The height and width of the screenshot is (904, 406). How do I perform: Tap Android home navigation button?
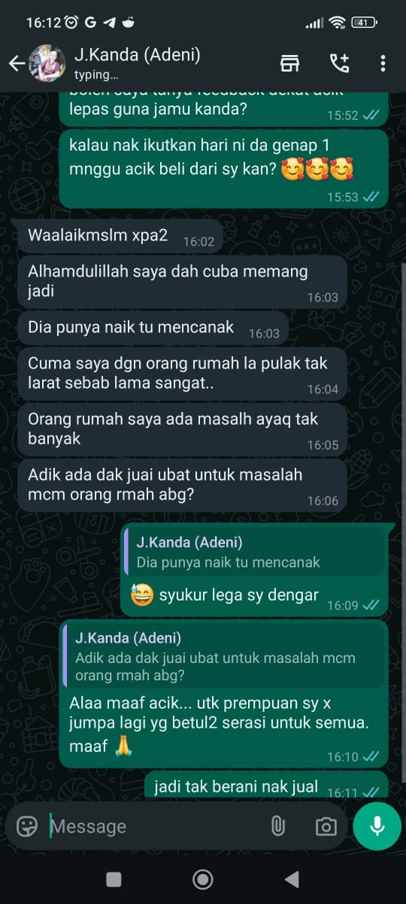coord(203,879)
